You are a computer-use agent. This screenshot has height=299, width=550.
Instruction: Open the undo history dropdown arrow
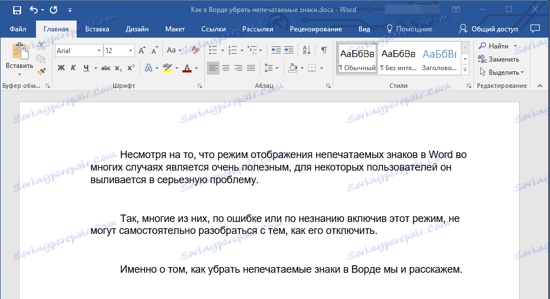pyautogui.click(x=42, y=10)
